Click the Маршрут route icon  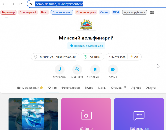[77, 70]
